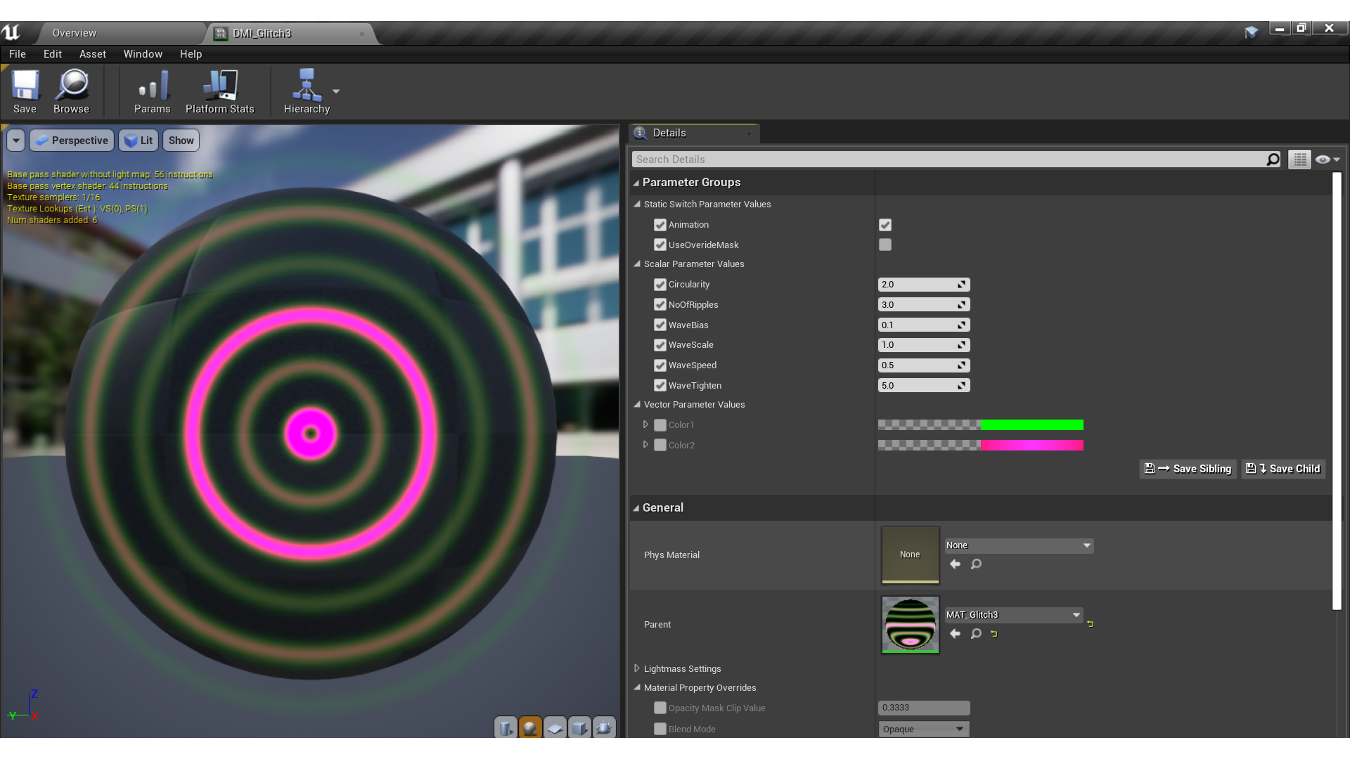Image resolution: width=1350 pixels, height=759 pixels.
Task: Disable the UseOverideMask parameter
Action: click(x=661, y=244)
